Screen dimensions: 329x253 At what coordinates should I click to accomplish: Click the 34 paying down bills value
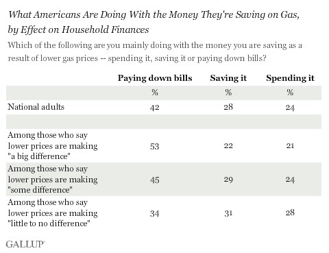155,213
